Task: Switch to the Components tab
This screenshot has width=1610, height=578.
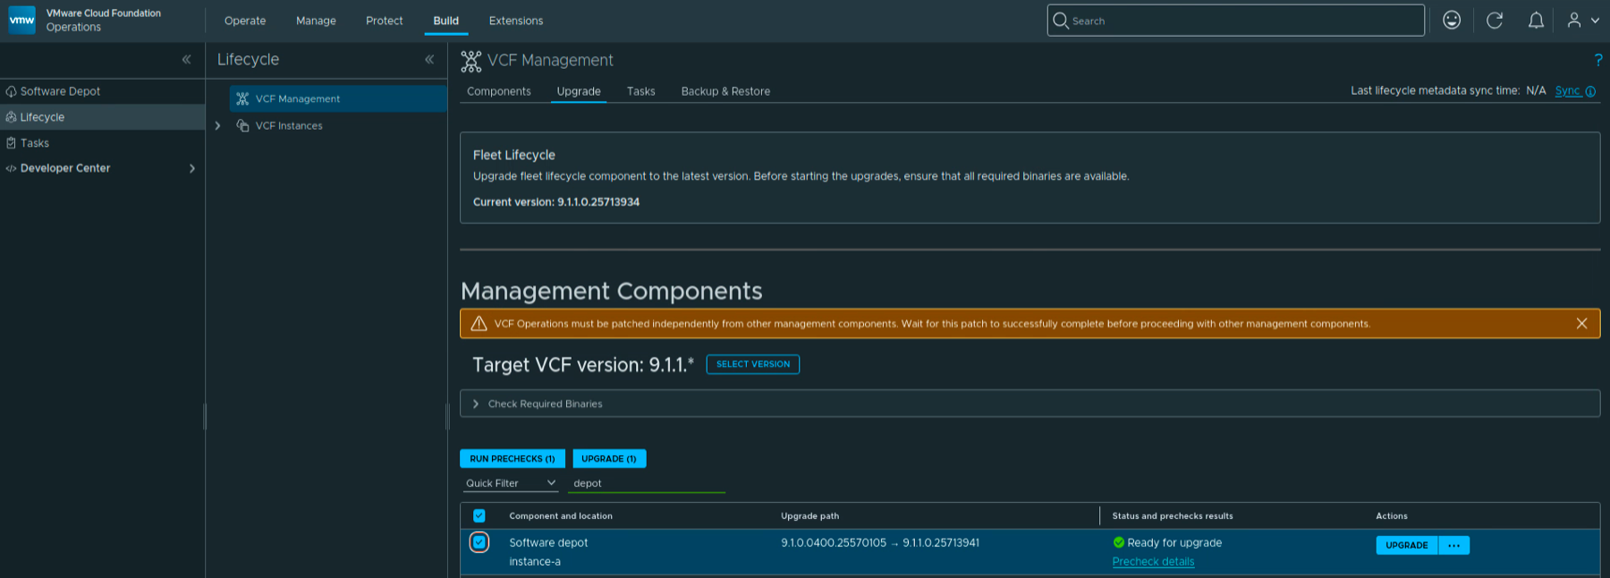Action: (x=498, y=91)
